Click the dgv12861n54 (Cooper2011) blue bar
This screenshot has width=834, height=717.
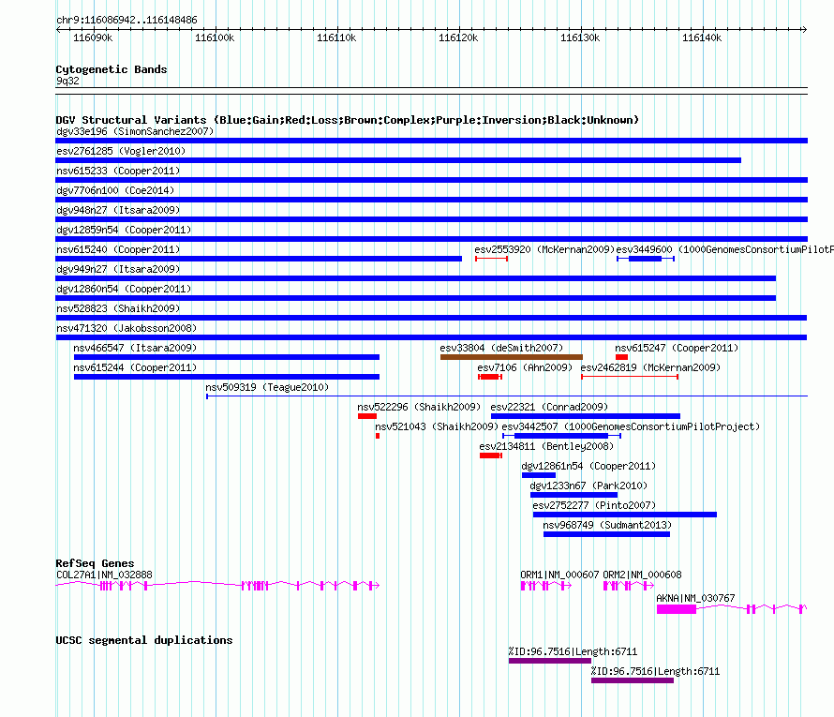click(x=538, y=475)
